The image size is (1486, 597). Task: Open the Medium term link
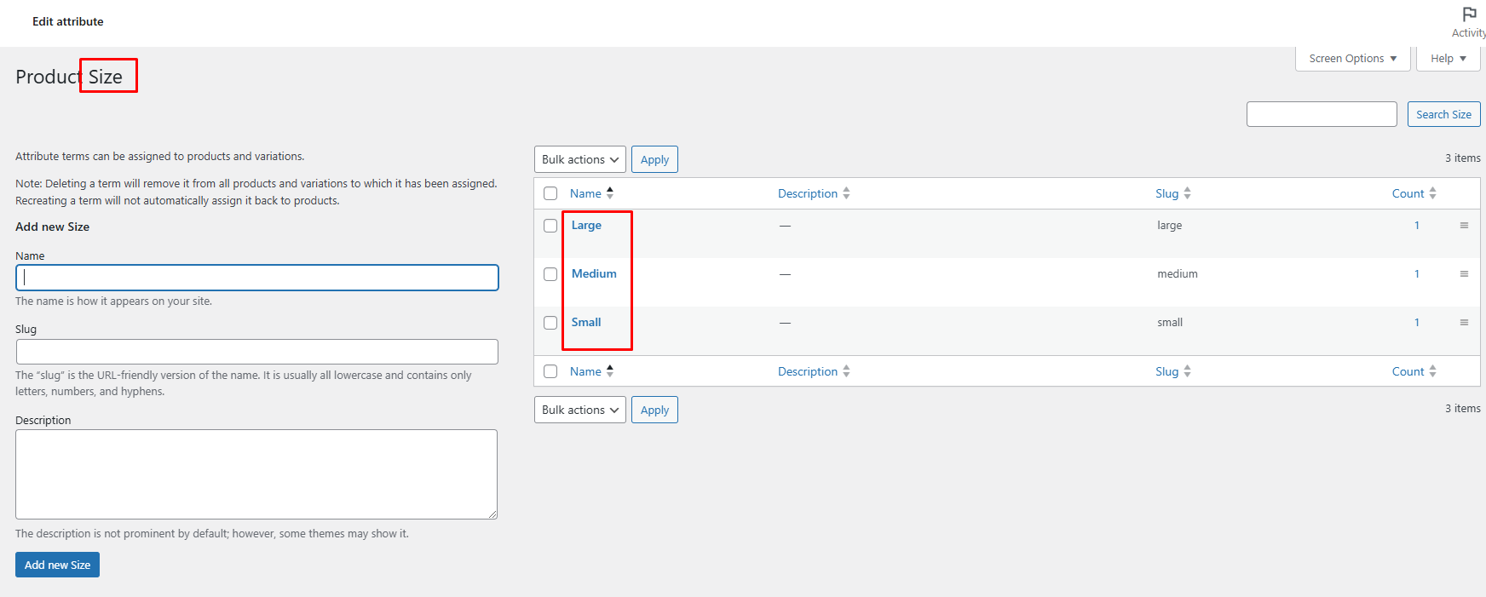594,274
